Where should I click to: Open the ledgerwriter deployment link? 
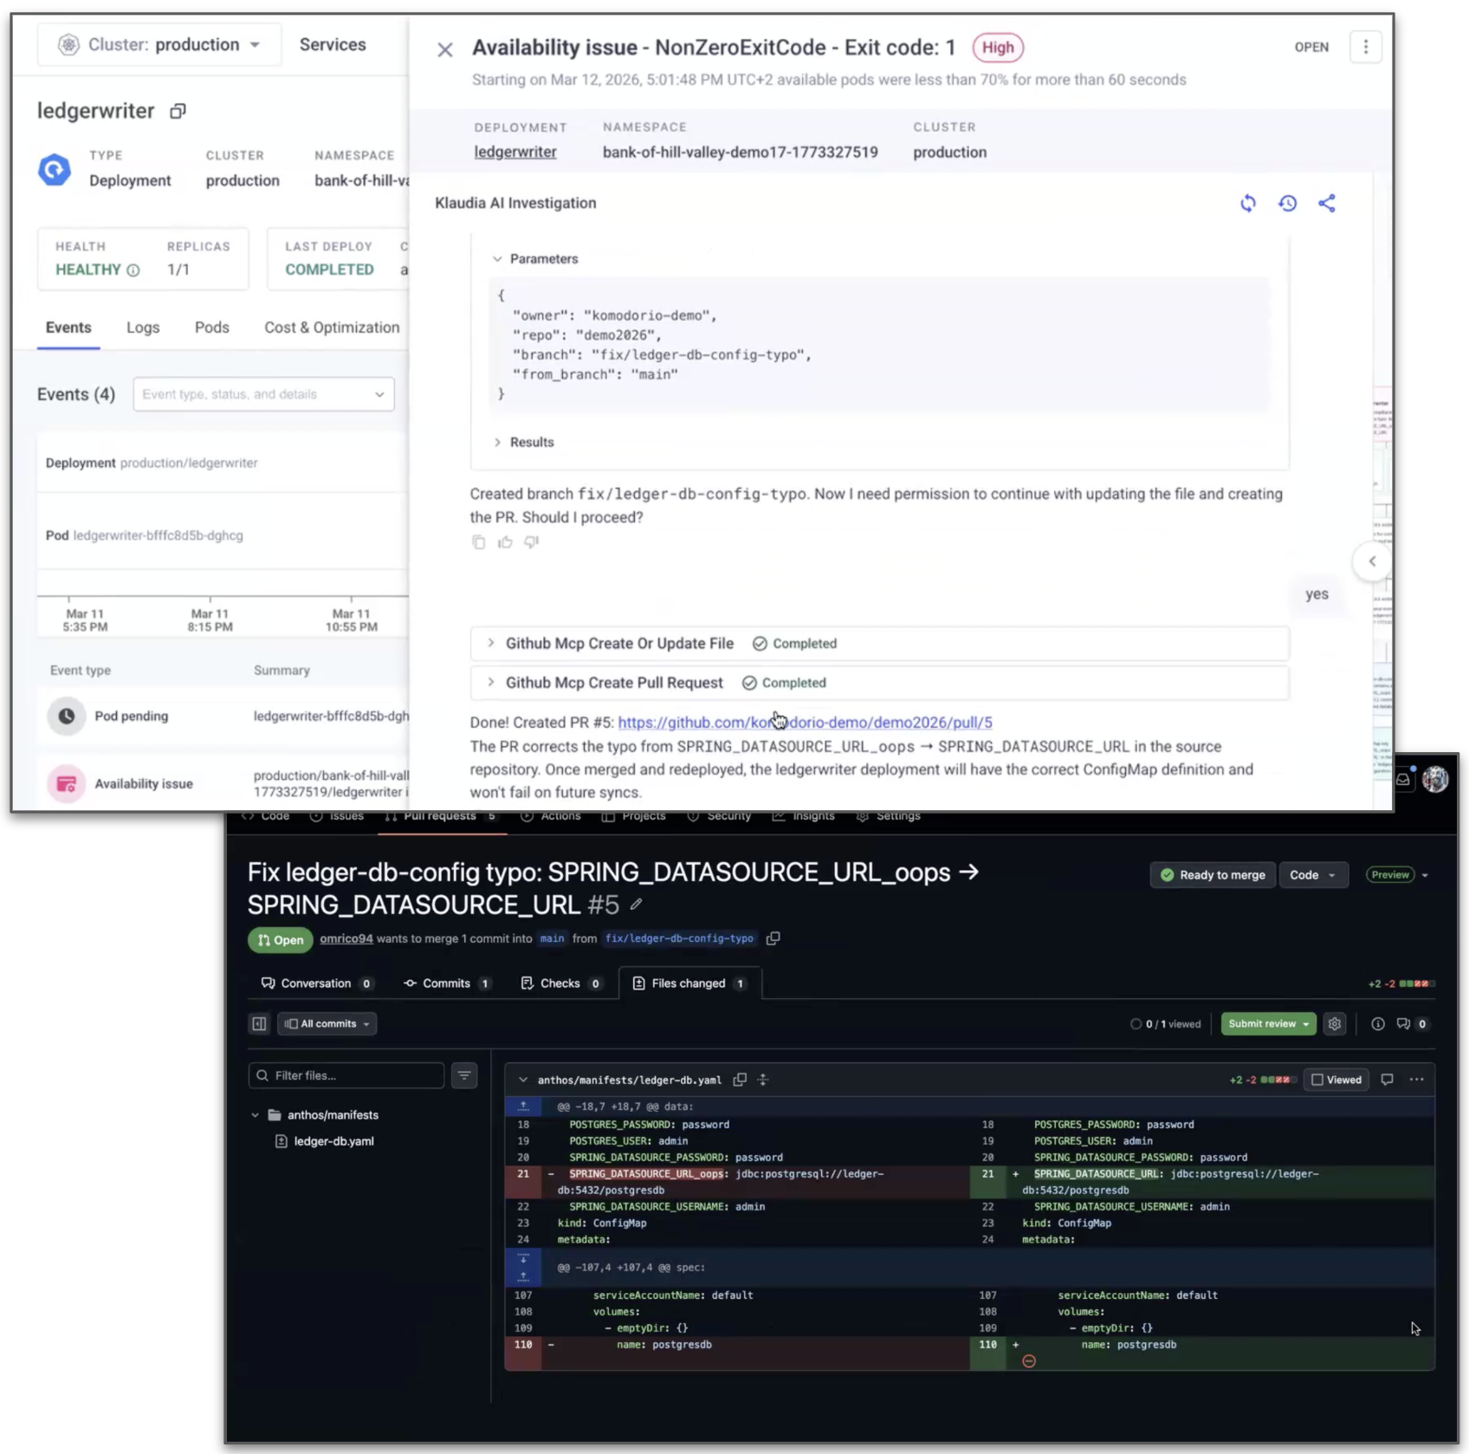pos(515,153)
